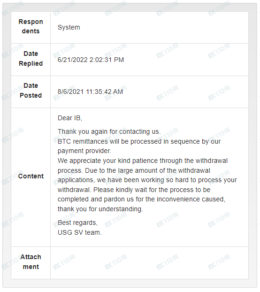Click the Respondents row label
Screen dimensions: 260x292
coord(31,26)
